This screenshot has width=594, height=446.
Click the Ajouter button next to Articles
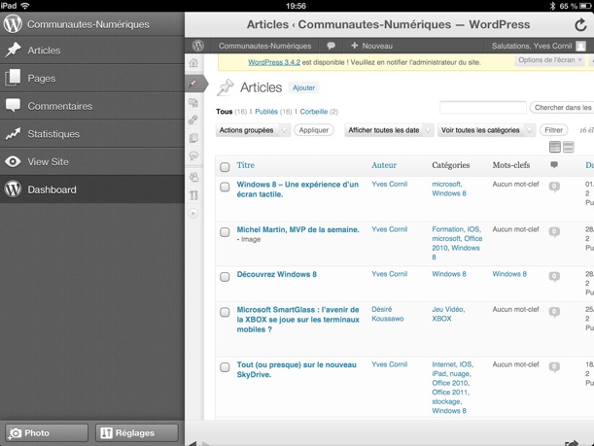pyautogui.click(x=304, y=87)
